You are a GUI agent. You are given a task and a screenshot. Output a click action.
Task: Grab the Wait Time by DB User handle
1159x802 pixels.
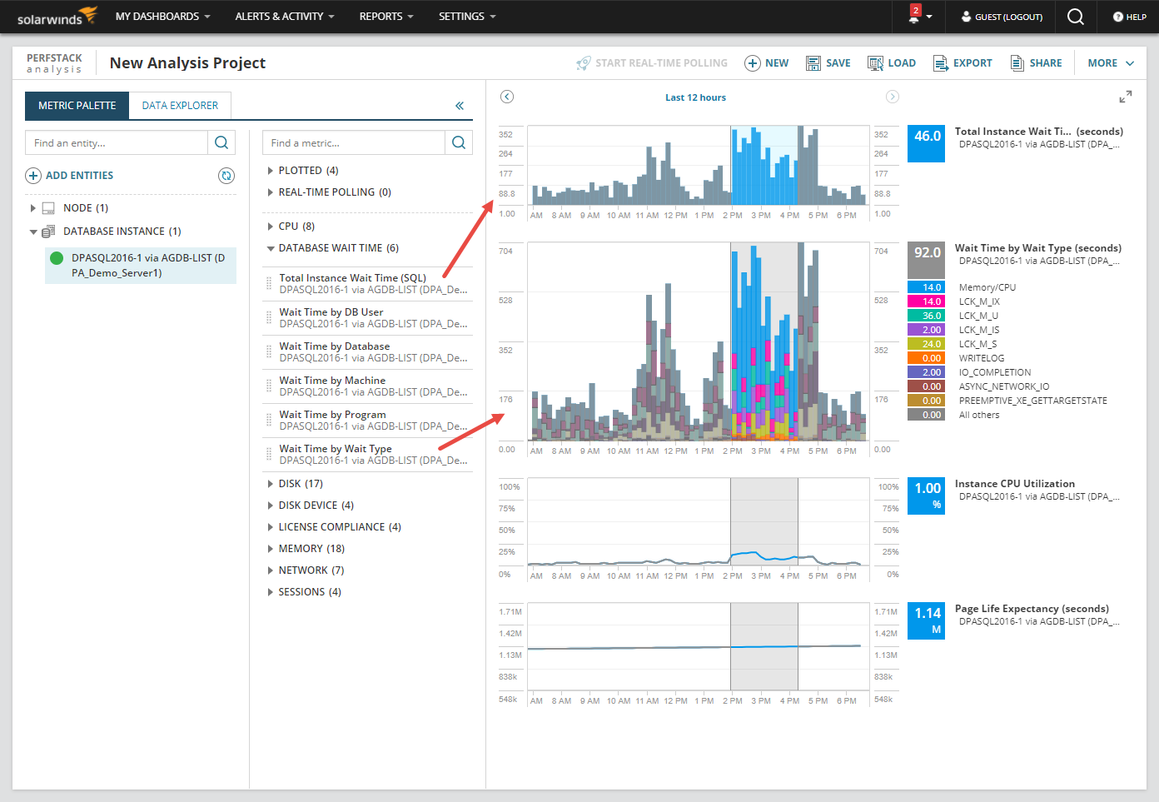point(269,317)
